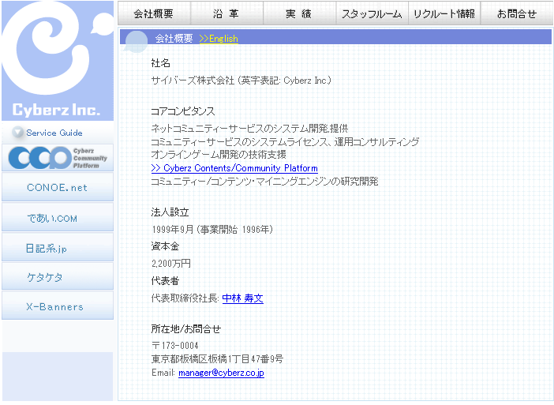Open the 沿革 tab
This screenshot has width=554, height=405.
[x=226, y=13]
